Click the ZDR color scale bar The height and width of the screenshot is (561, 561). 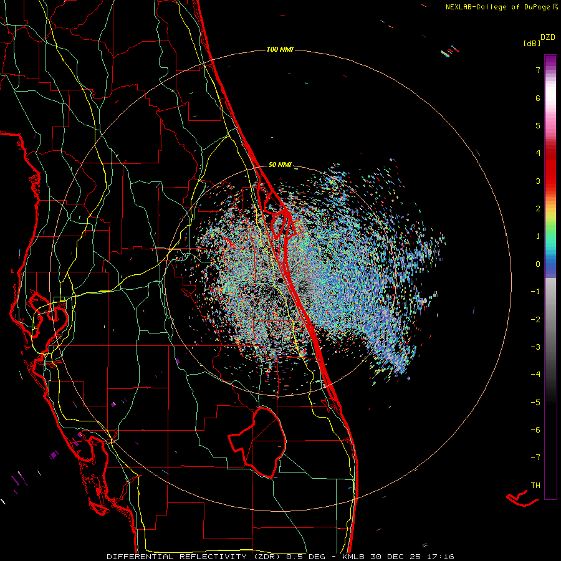click(x=550, y=277)
